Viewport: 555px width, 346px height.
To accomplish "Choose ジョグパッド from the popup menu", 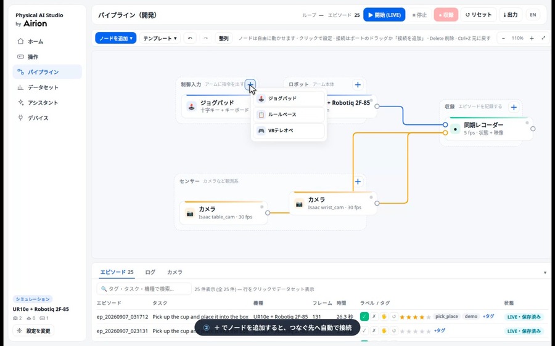I will click(x=289, y=99).
